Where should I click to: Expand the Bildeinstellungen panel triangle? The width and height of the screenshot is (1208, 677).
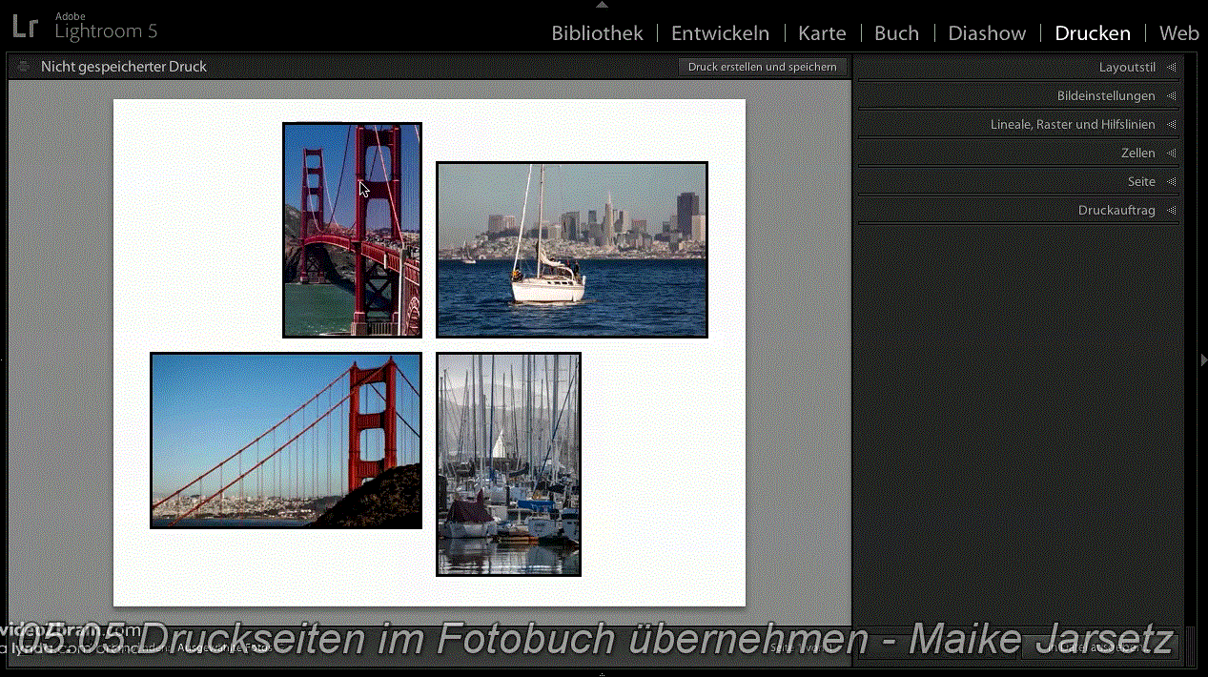[x=1171, y=96]
